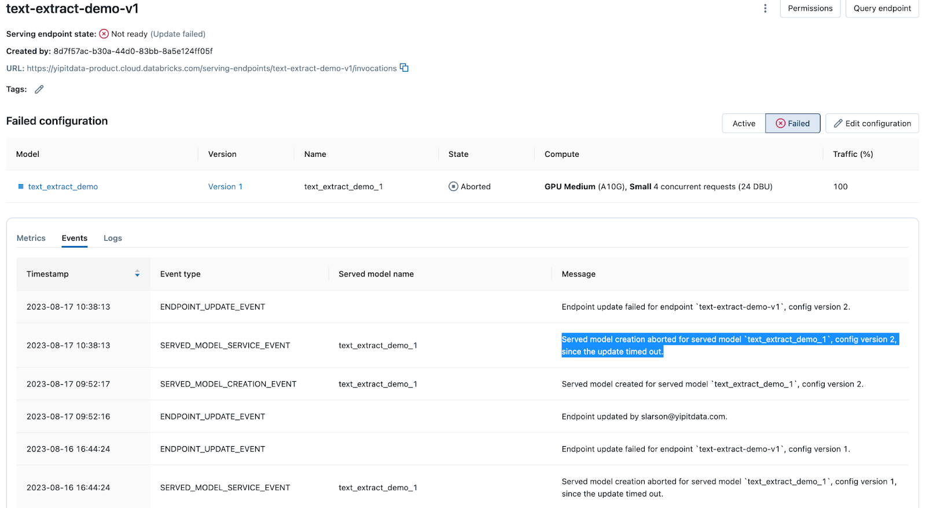Open the three-dot kebab menu

click(765, 8)
